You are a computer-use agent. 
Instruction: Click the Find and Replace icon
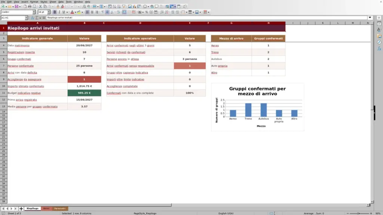point(84,7)
